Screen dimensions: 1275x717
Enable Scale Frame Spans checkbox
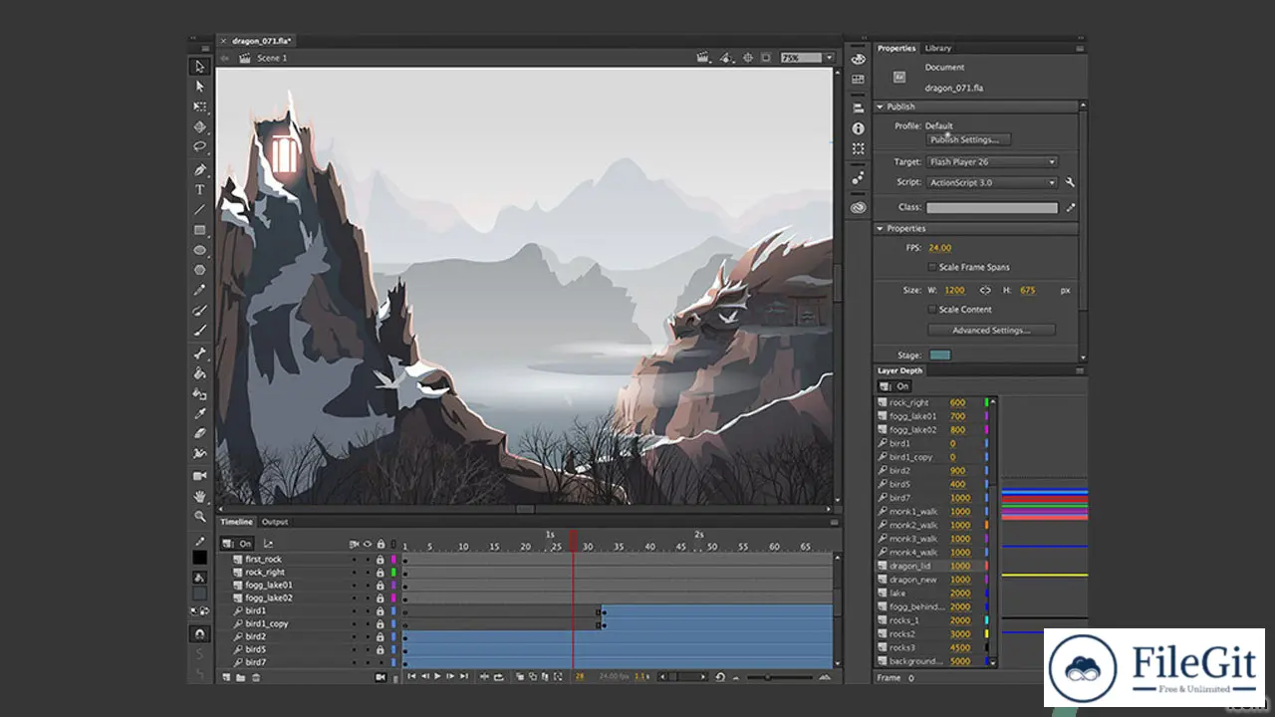click(x=932, y=267)
